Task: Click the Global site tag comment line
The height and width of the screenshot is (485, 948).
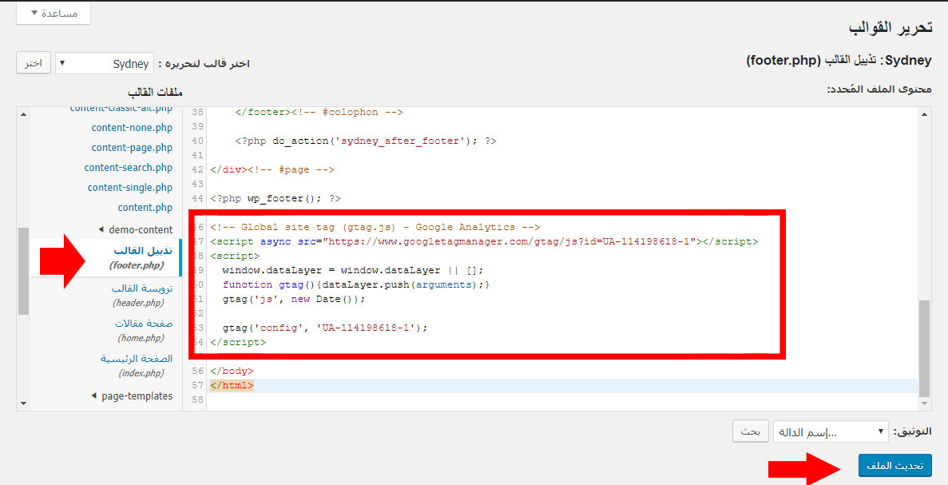Action: tap(375, 228)
